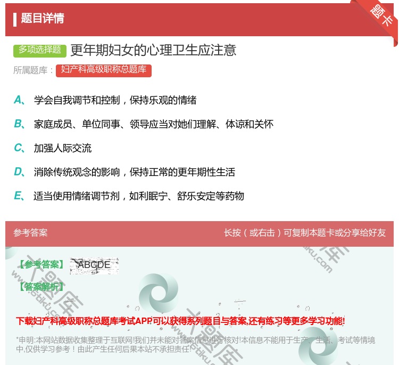Viewport: 399px width, 365px height.
Task: Select option D 消除传统观念的影响
Action: (135, 172)
